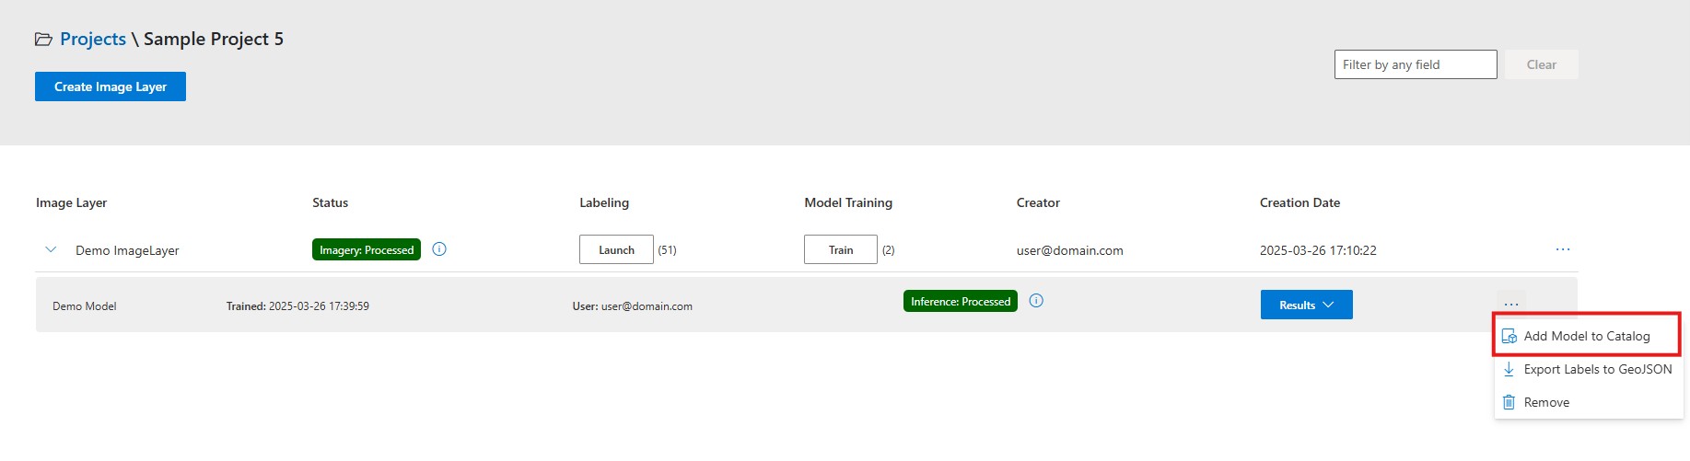Open the Results dropdown button
Screen dimensions: 1690x461
pos(1306,305)
